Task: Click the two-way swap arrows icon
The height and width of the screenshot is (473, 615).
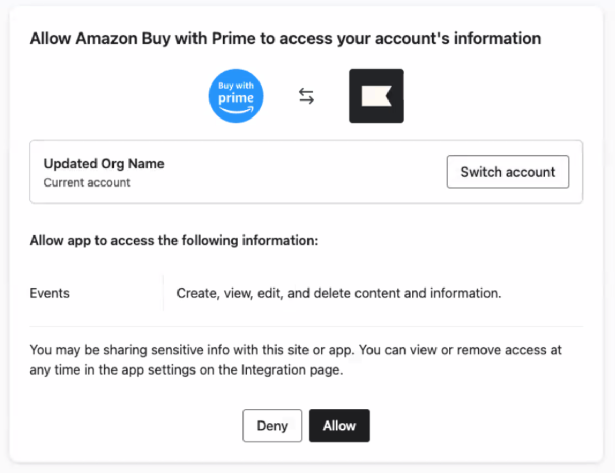Action: click(306, 96)
